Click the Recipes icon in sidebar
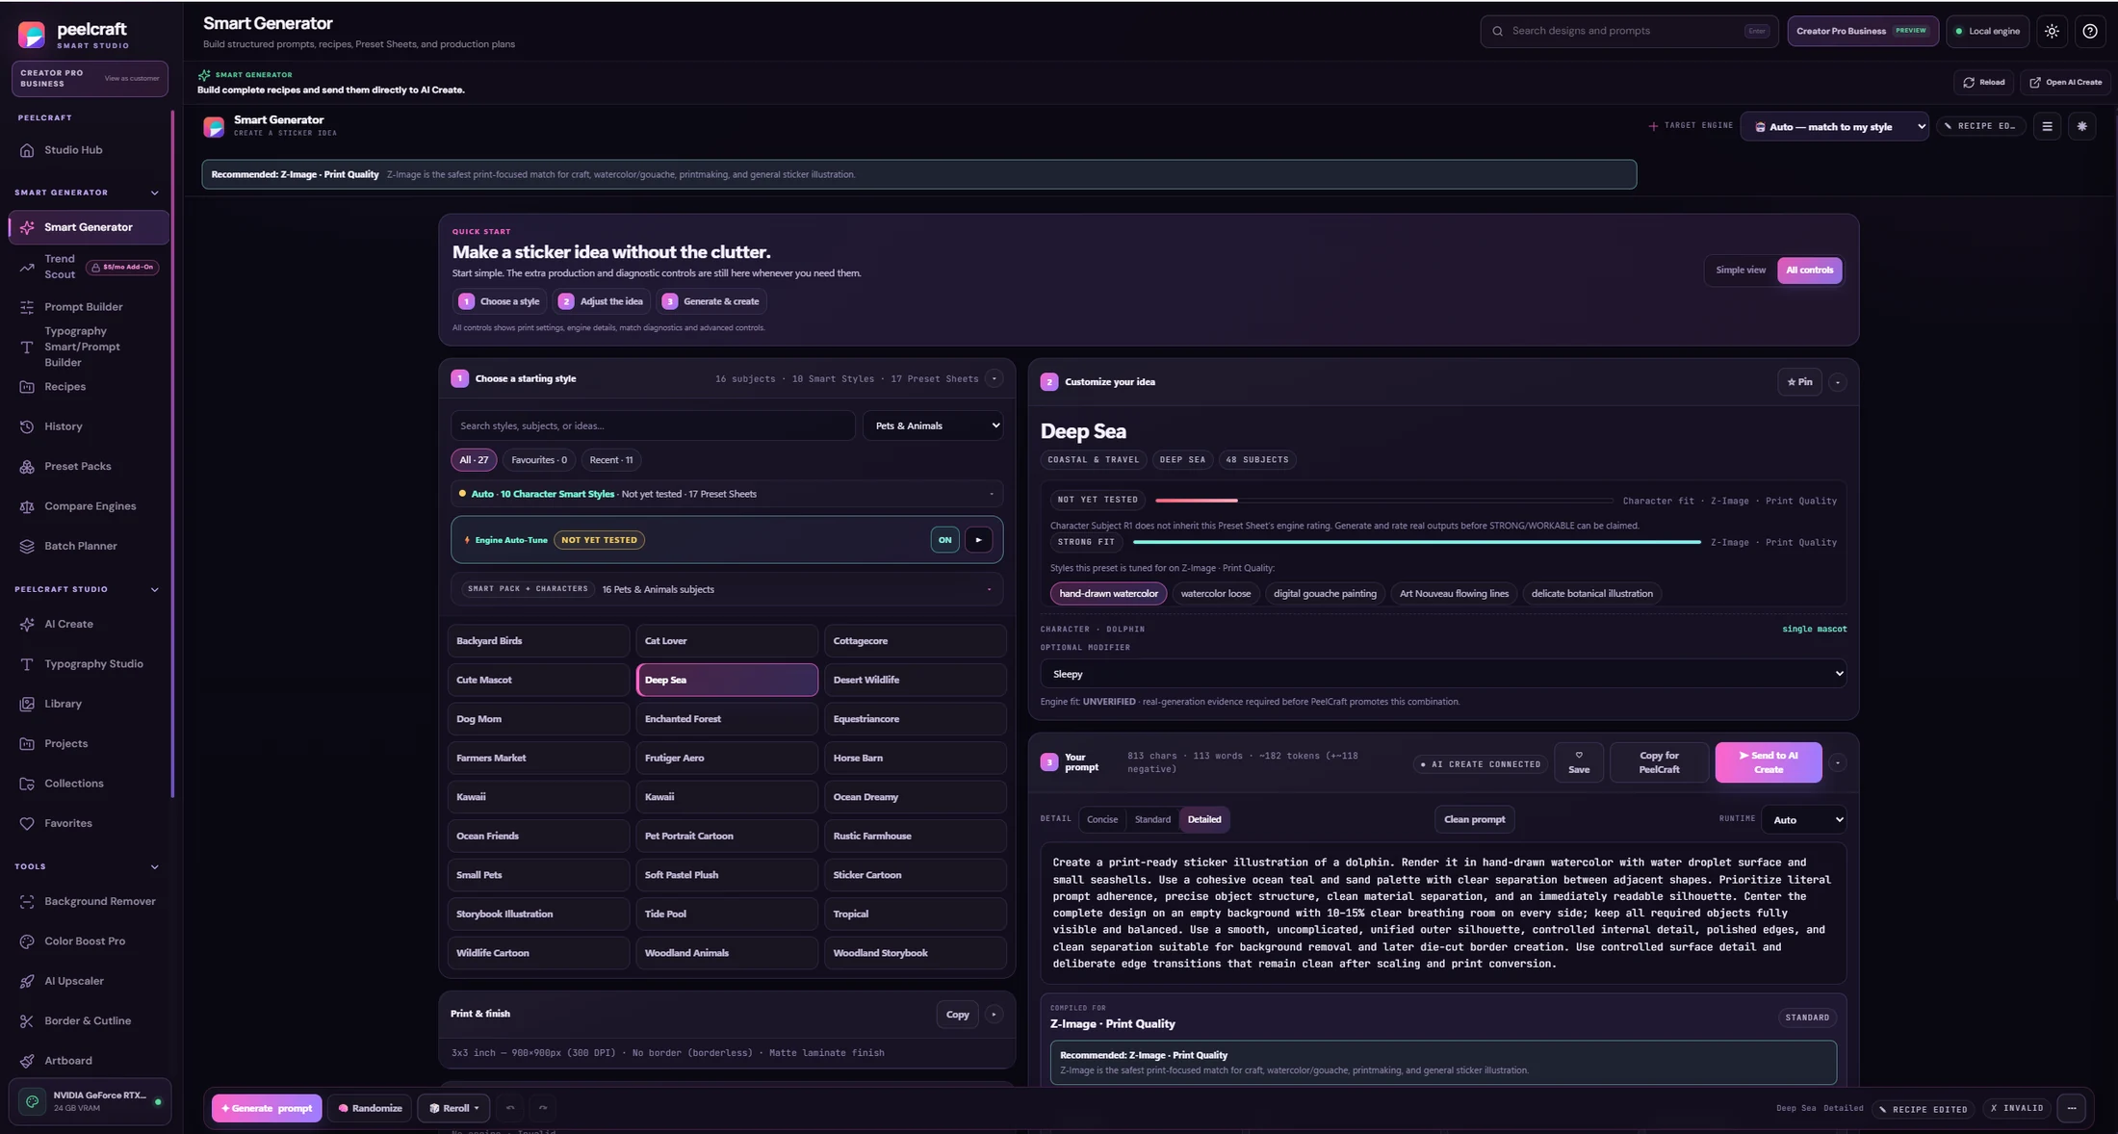The height and width of the screenshot is (1134, 2118). click(27, 387)
